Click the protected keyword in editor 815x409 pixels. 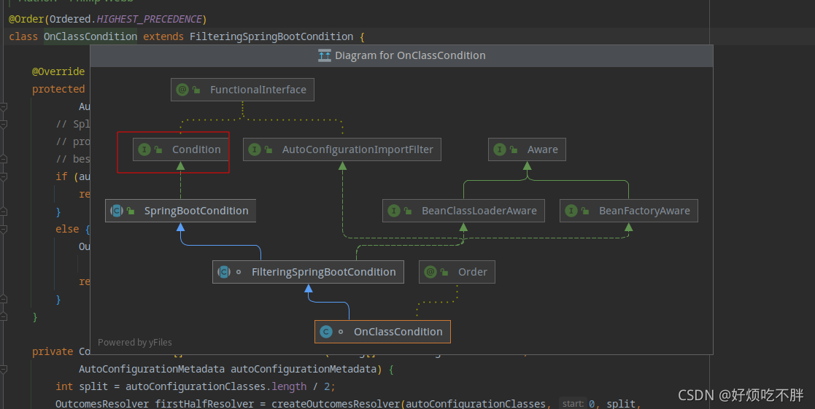point(58,89)
